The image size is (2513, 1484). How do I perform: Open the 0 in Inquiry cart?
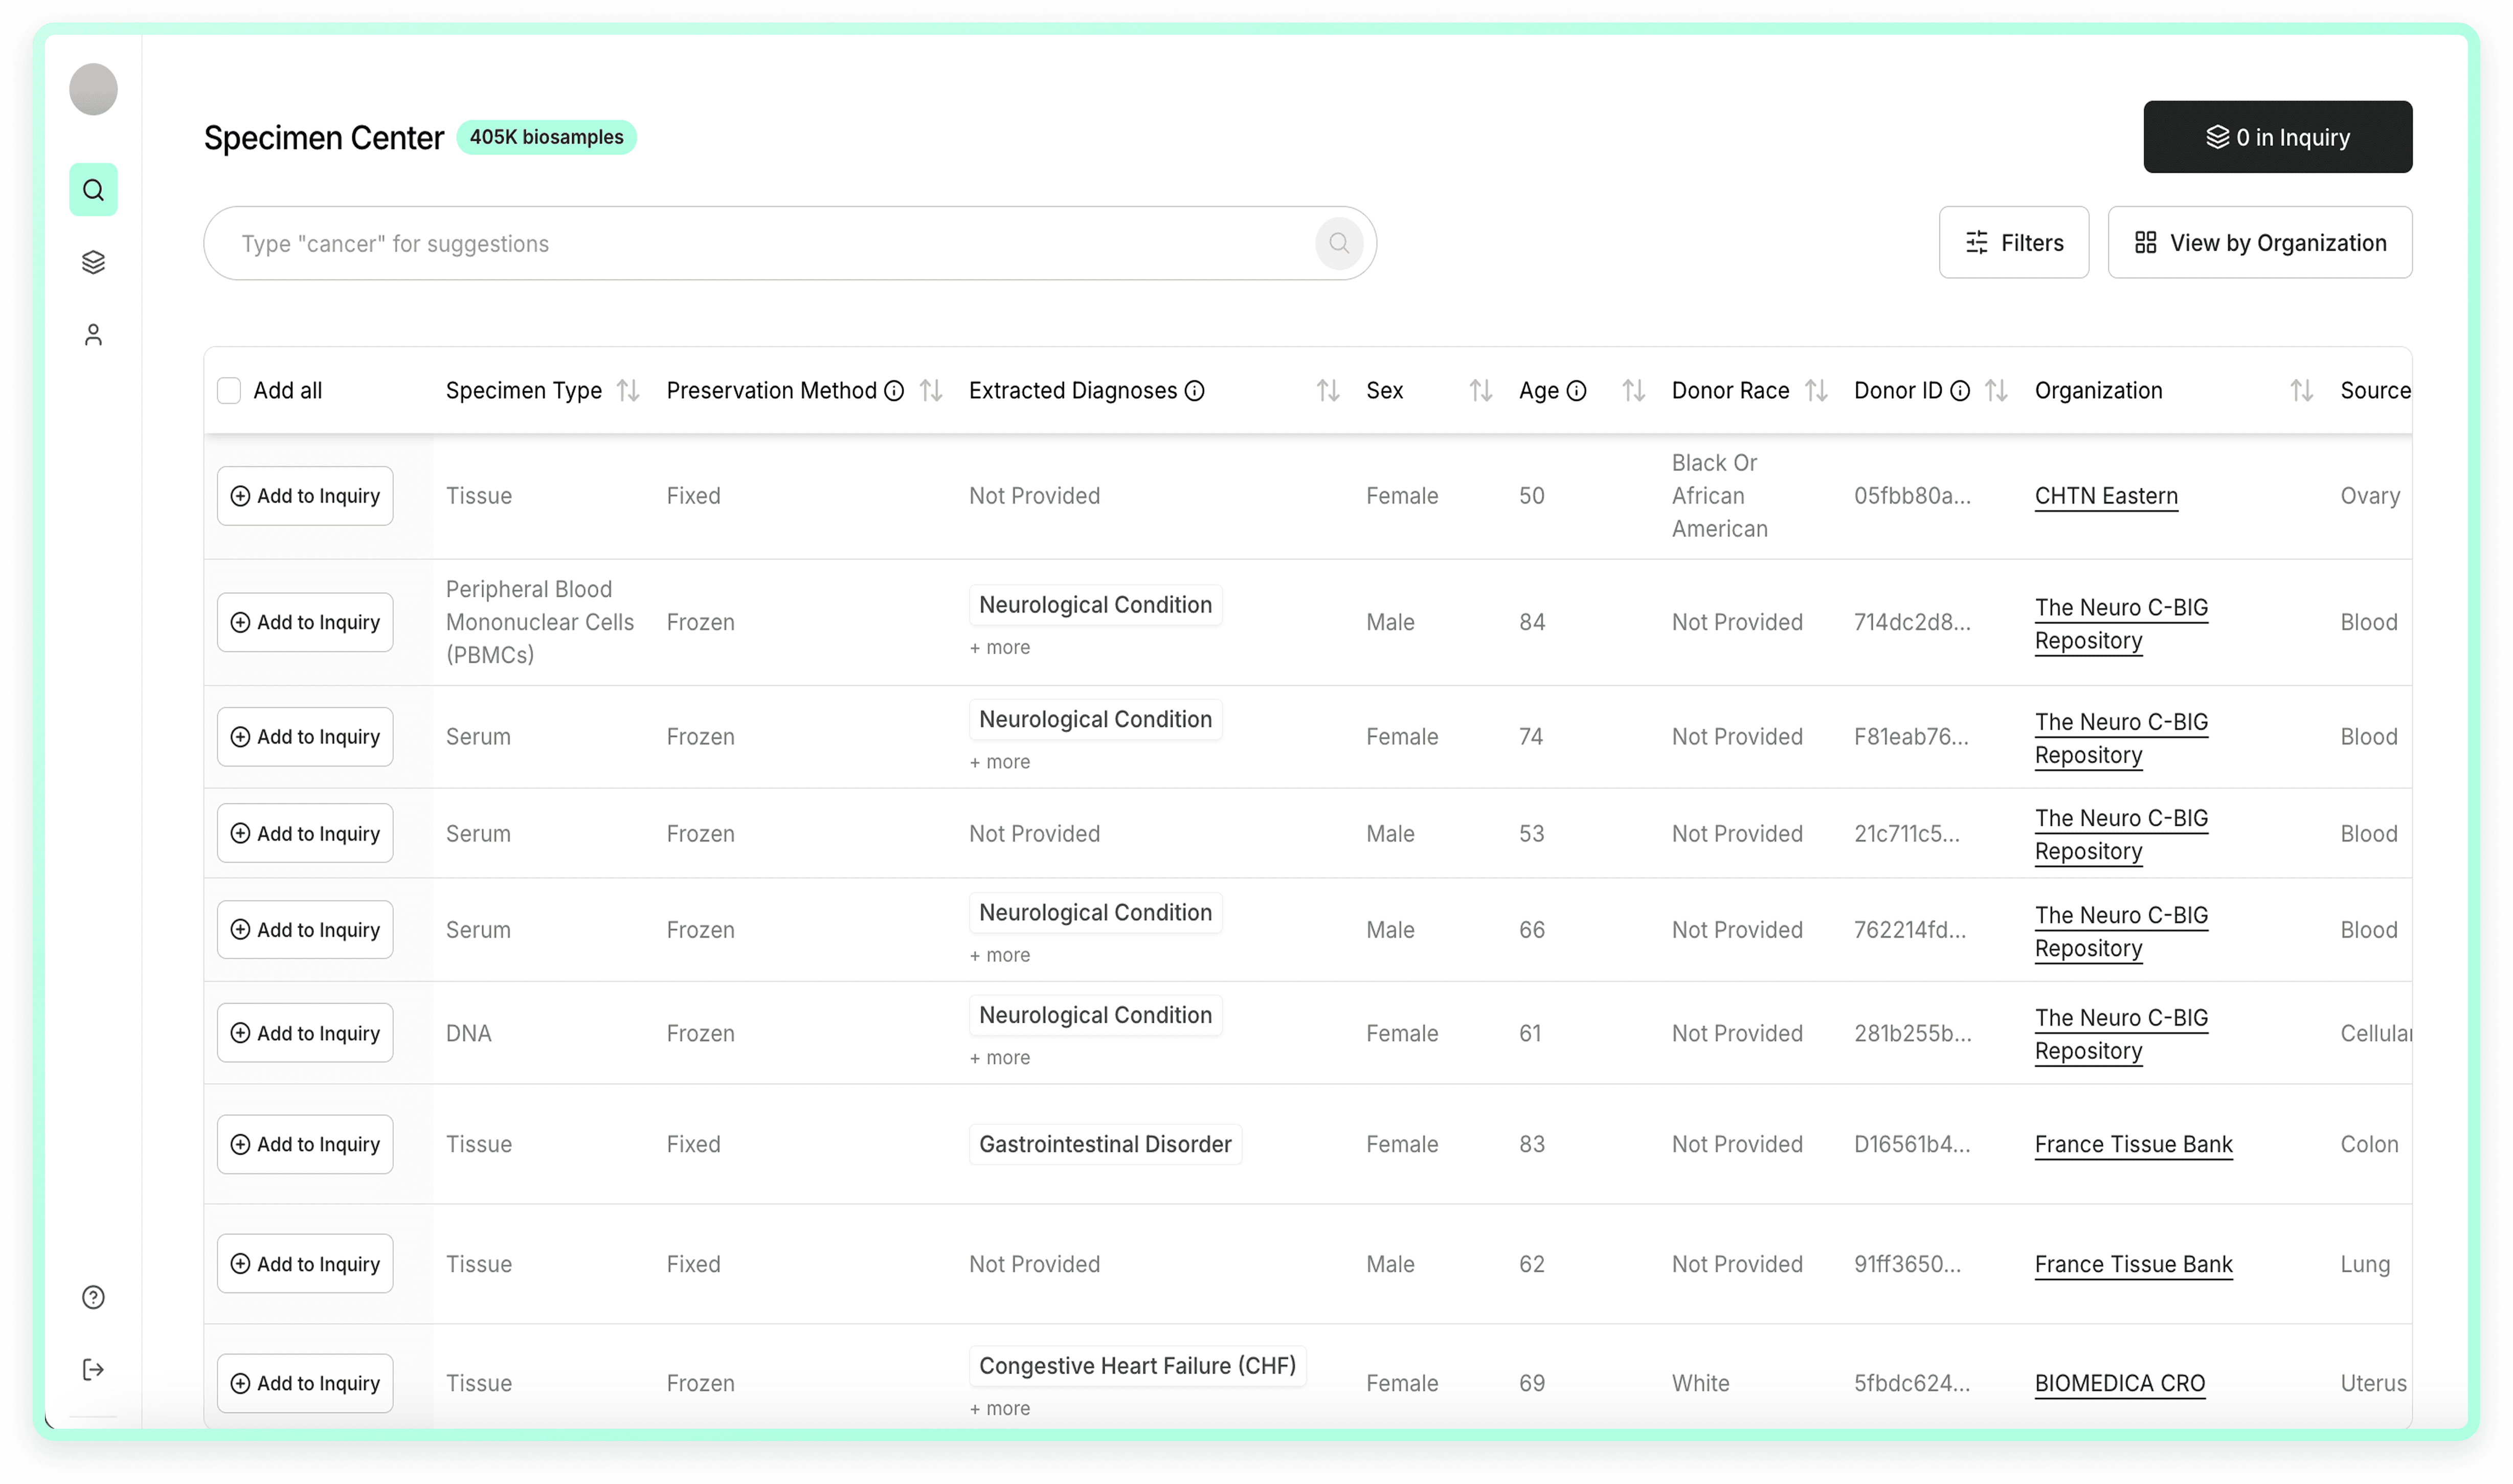[x=2277, y=137]
